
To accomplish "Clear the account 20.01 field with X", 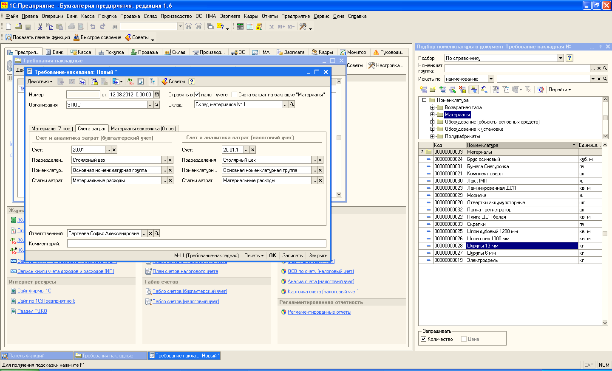I will [114, 150].
